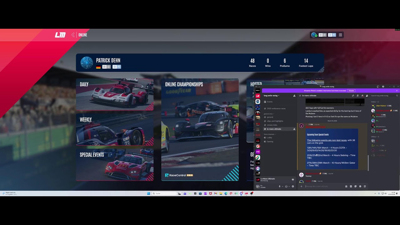The image size is (400, 225).
Task: Show hidden system tray icons
Action: point(375,193)
